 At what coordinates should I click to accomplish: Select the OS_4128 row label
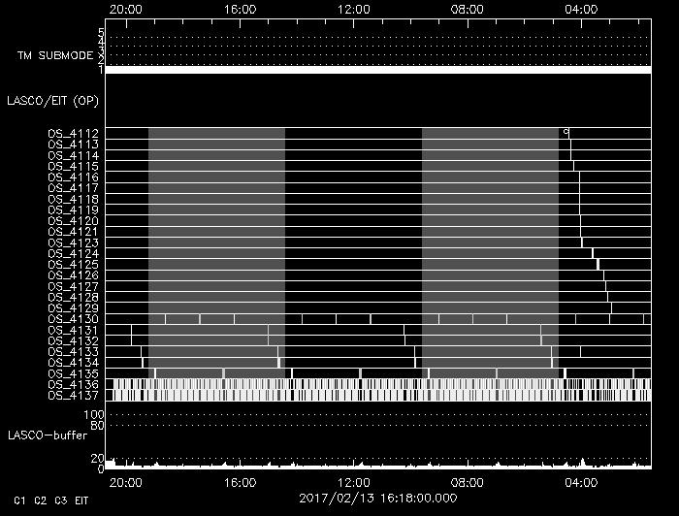pyautogui.click(x=73, y=298)
